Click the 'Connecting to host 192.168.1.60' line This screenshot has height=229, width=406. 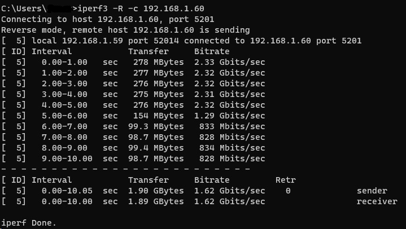[107, 19]
